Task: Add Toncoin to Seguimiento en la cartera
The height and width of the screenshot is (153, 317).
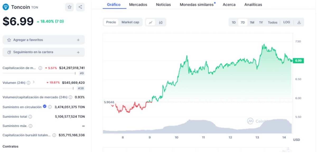Action: point(78,52)
